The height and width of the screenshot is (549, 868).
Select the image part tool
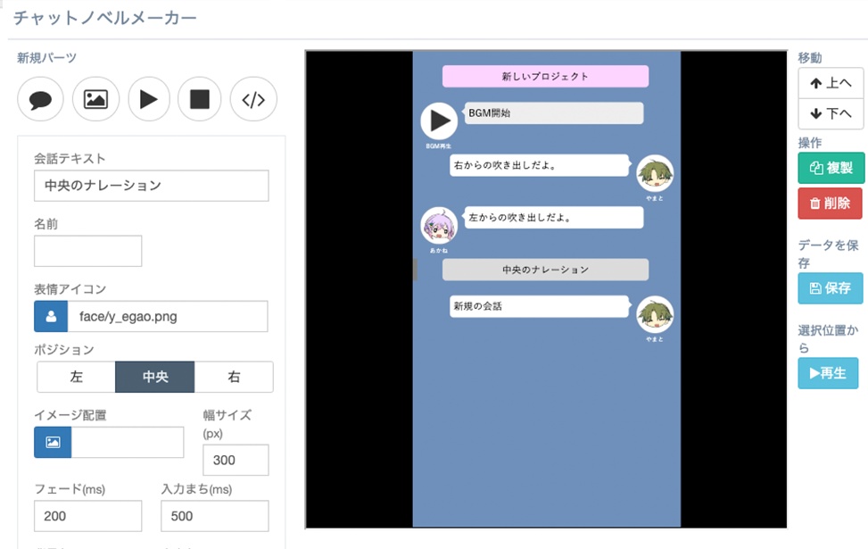(x=95, y=99)
